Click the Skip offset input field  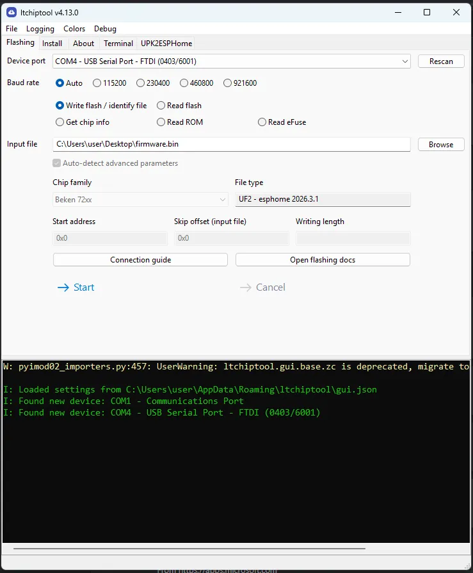coord(232,238)
